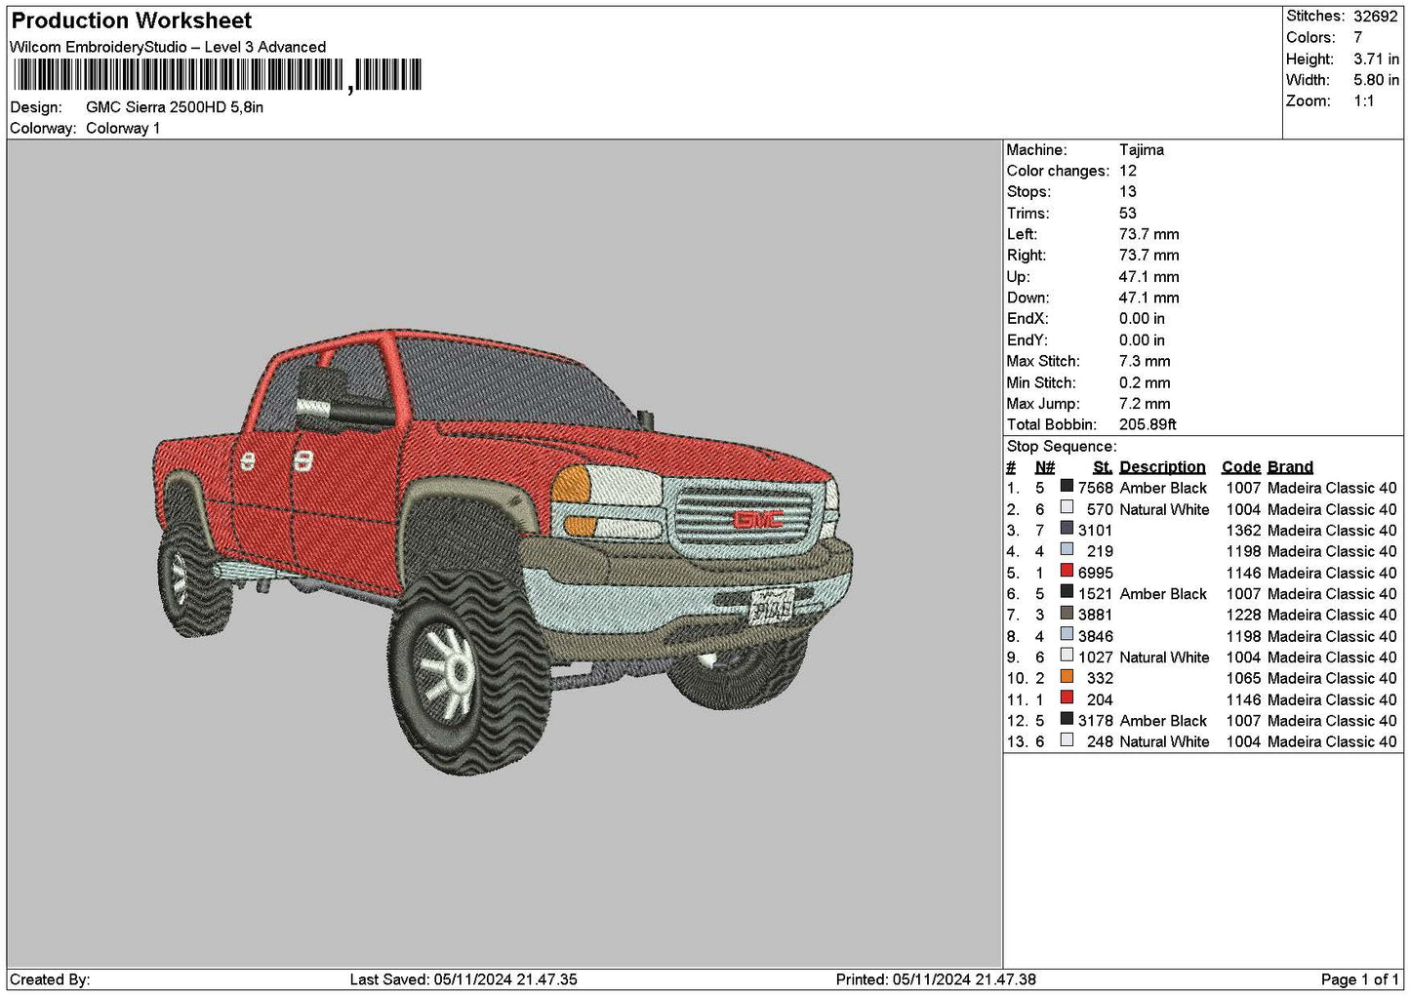Select "Natural White" in stop sequence row 2

click(x=1164, y=509)
